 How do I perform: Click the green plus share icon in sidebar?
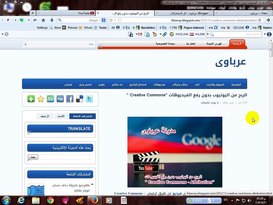[x=31, y=99]
